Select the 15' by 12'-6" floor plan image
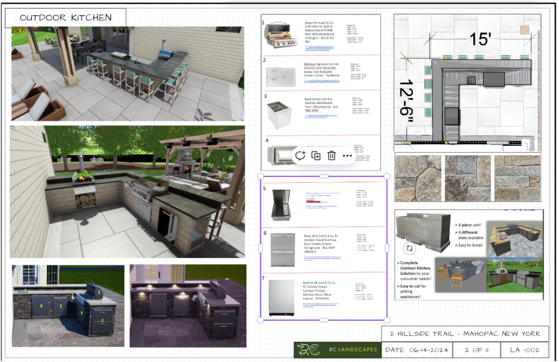The height and width of the screenshot is (362, 559). 467,83
